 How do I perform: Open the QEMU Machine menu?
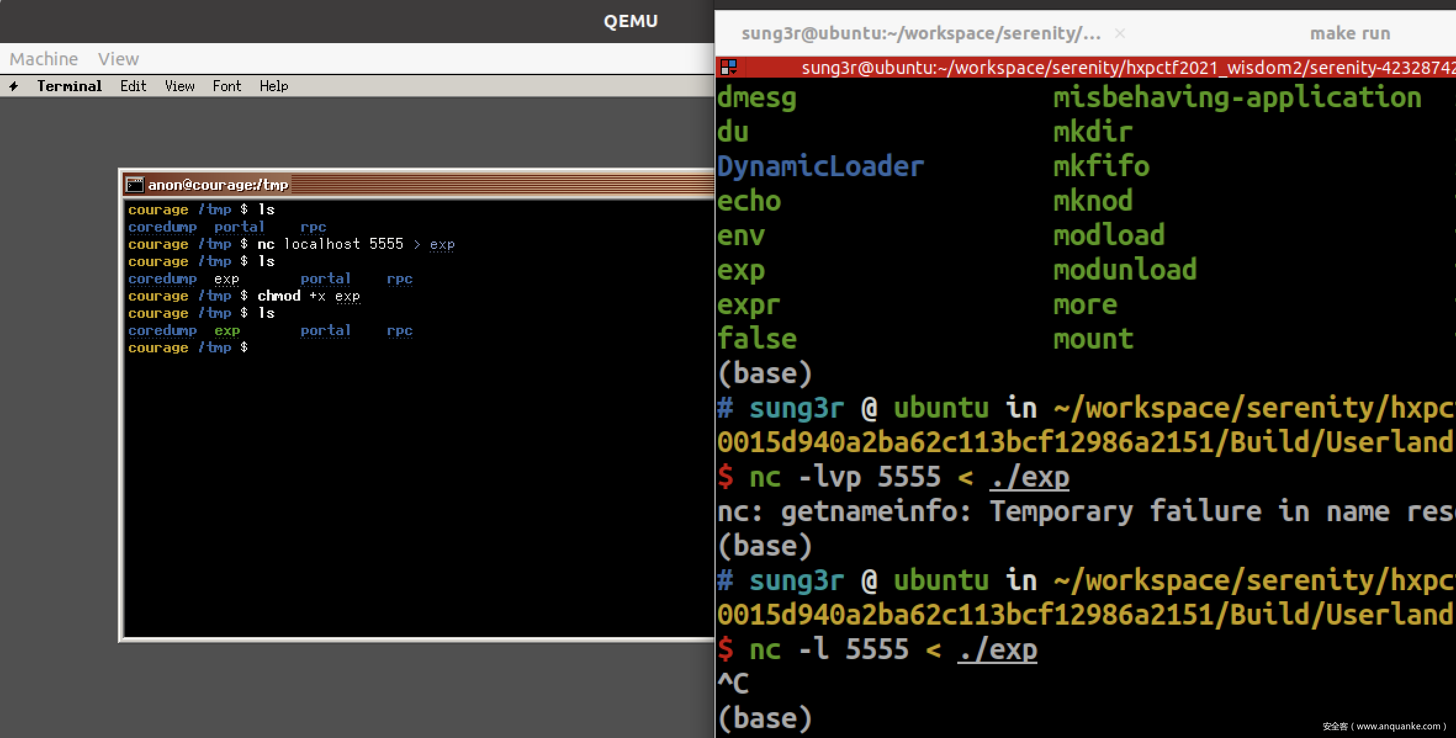click(x=44, y=59)
